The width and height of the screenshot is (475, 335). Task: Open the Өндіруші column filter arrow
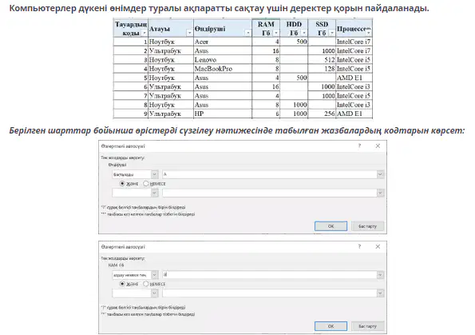pos(247,33)
